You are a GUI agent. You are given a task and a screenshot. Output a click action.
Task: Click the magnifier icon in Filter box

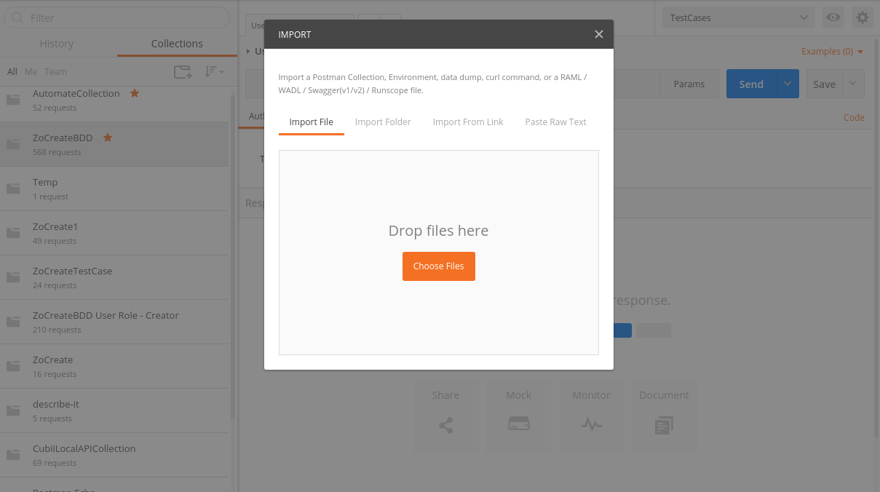tap(17, 17)
